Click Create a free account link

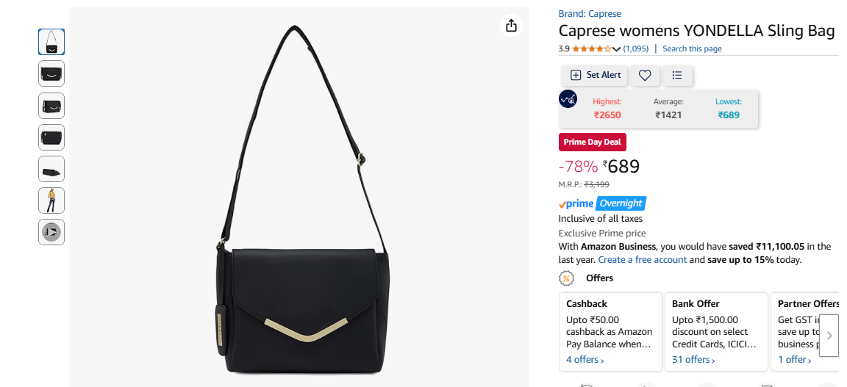(x=643, y=260)
